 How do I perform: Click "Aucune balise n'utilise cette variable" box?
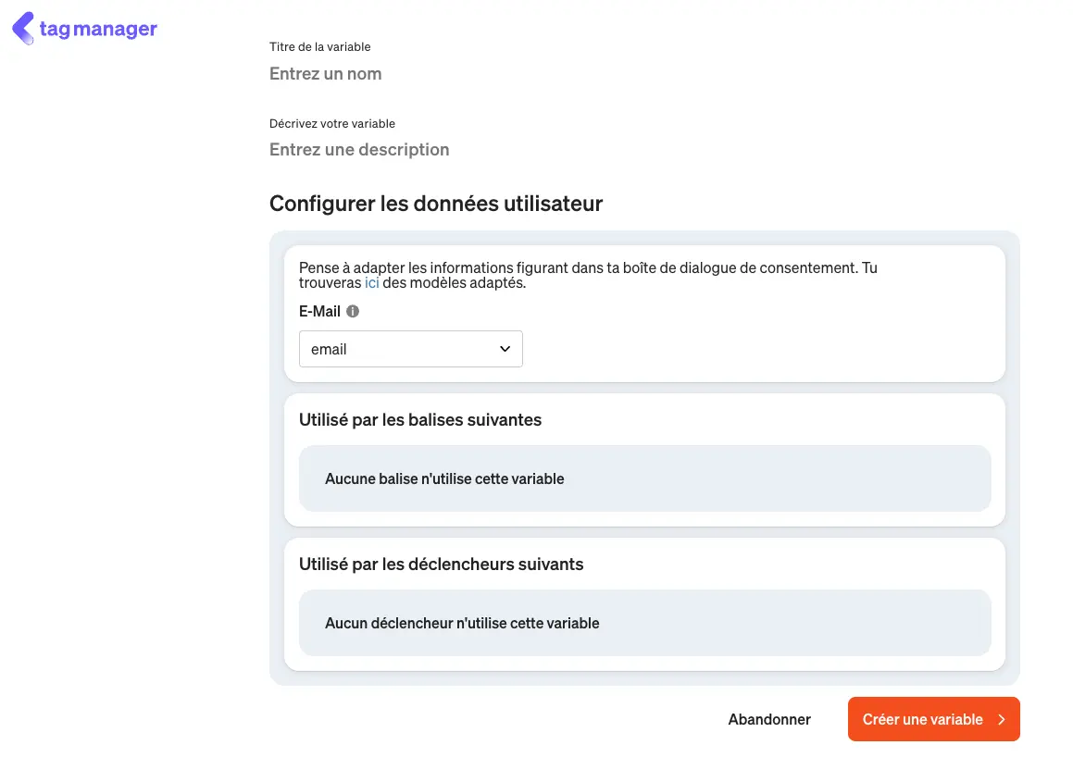coord(644,478)
